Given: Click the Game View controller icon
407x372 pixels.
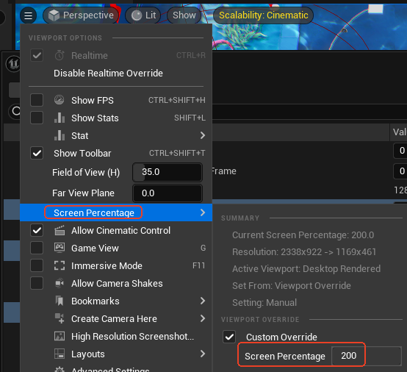Looking at the screenshot, I should point(60,247).
